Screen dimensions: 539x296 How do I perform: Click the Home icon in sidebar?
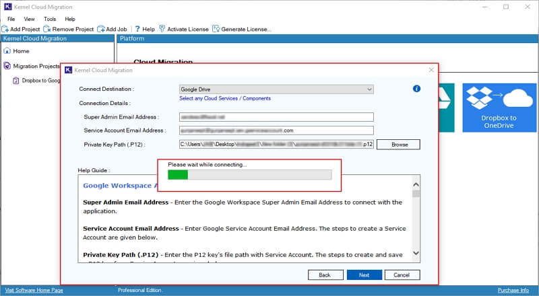click(x=7, y=51)
